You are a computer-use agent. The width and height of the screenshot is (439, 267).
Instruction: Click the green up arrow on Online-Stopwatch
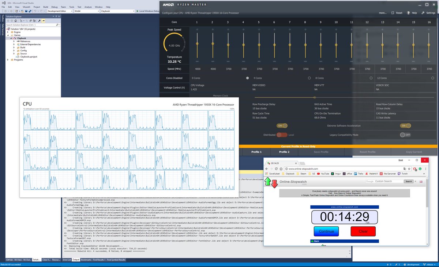pyautogui.click(x=268, y=181)
